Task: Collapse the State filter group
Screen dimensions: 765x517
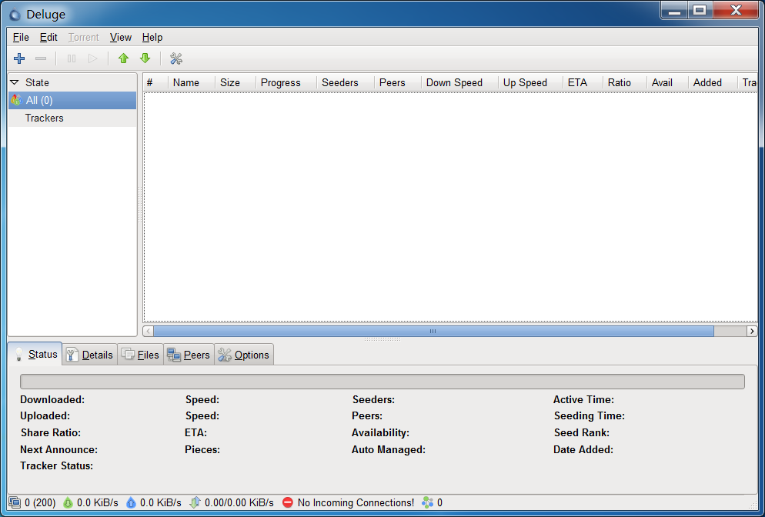Action: 14,82
